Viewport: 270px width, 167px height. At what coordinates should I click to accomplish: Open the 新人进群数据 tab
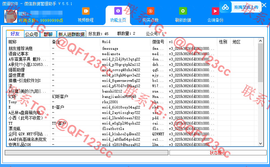click(72, 34)
